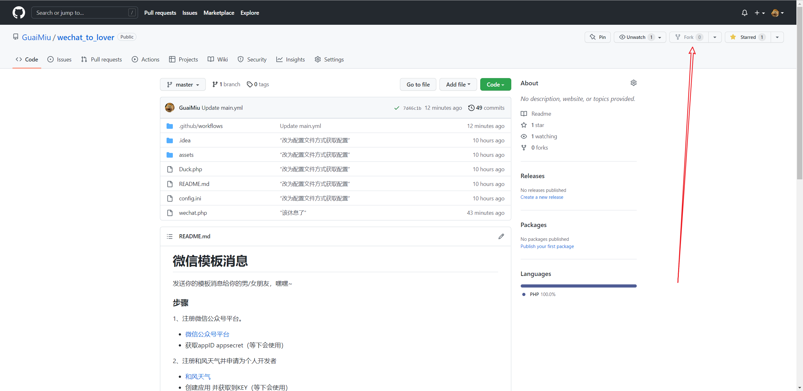Viewport: 803px width, 391px height.
Task: Click the branch icon beside 1 branch
Action: click(x=215, y=84)
